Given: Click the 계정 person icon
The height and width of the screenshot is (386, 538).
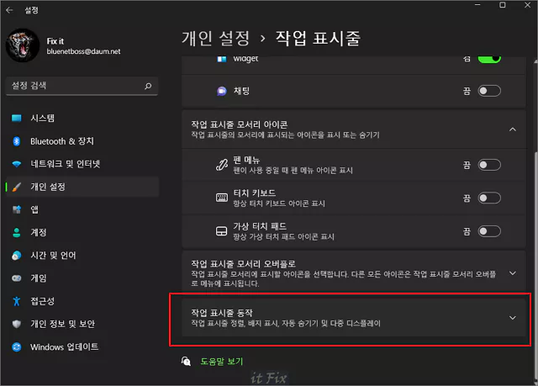Looking at the screenshot, I should [17, 233].
